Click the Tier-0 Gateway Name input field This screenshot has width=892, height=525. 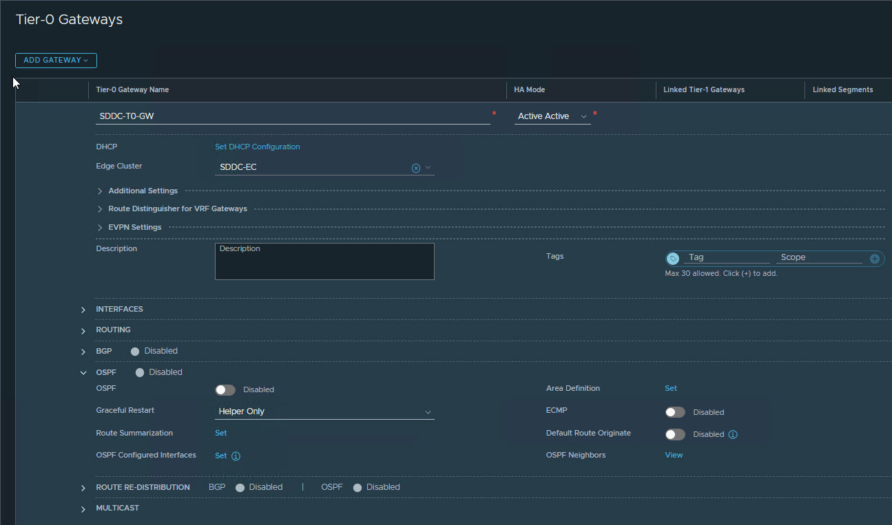(x=293, y=117)
